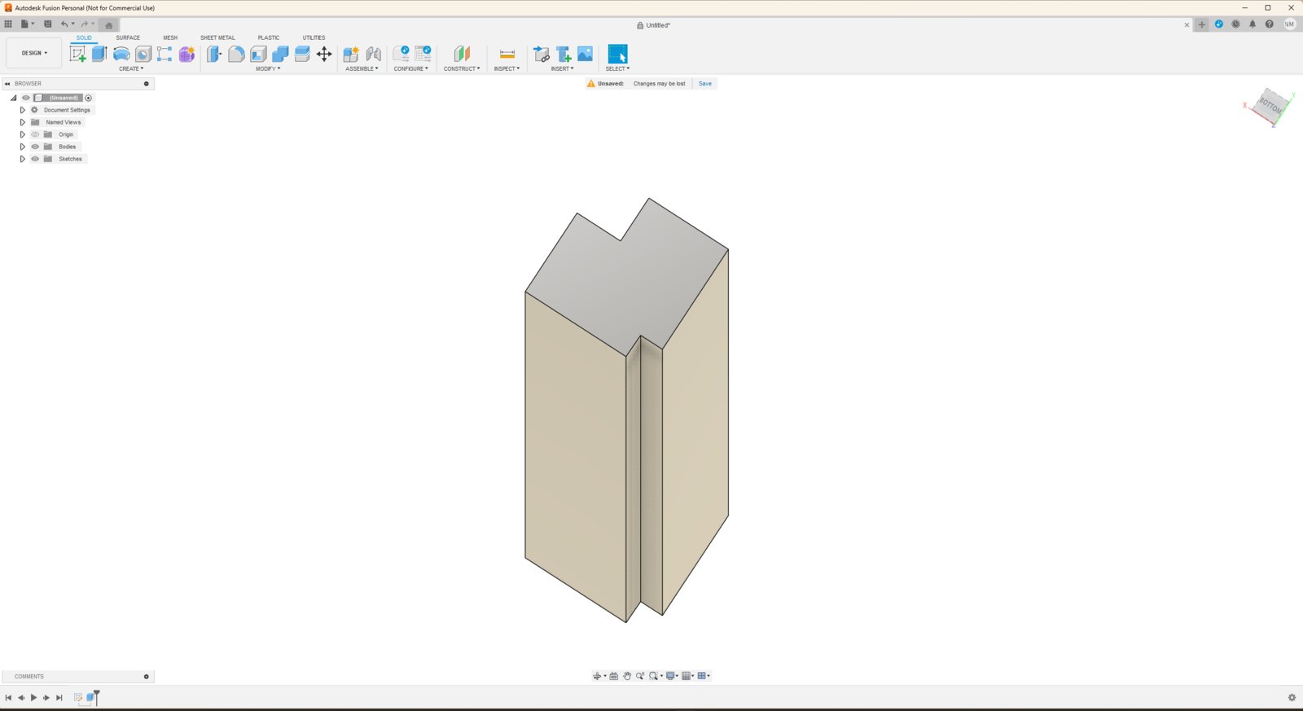Select the Pan hand tool
The image size is (1303, 711).
627,676
